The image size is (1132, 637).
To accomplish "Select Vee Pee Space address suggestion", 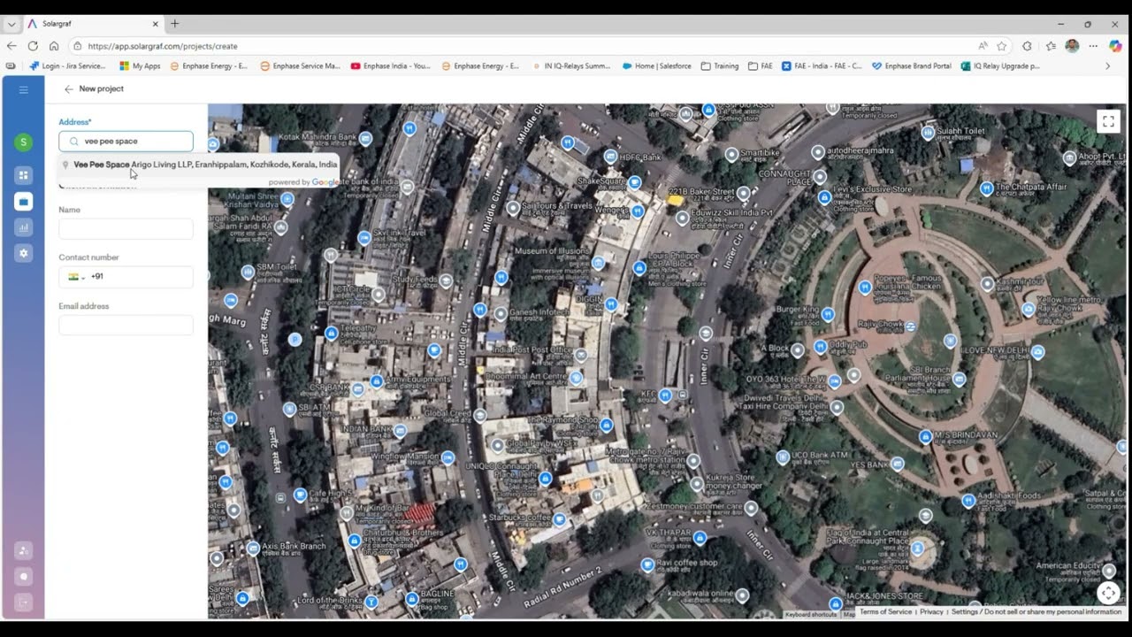I will 200,165.
